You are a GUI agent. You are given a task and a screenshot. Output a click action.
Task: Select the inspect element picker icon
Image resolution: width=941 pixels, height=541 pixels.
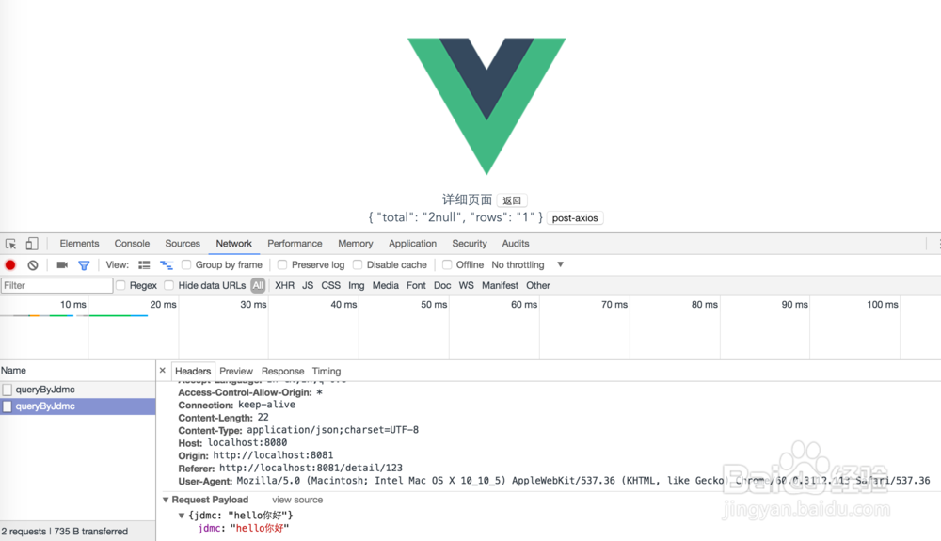coord(10,244)
